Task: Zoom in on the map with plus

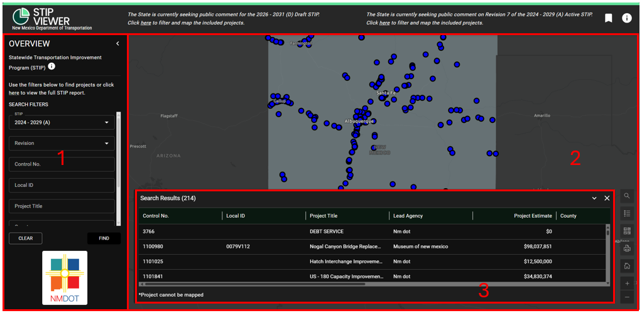Action: pyautogui.click(x=627, y=283)
